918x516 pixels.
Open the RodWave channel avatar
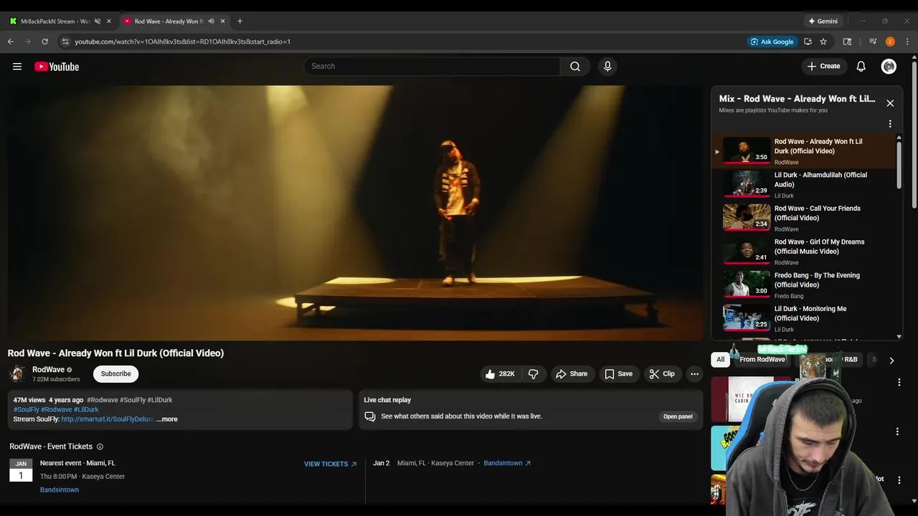click(x=17, y=374)
